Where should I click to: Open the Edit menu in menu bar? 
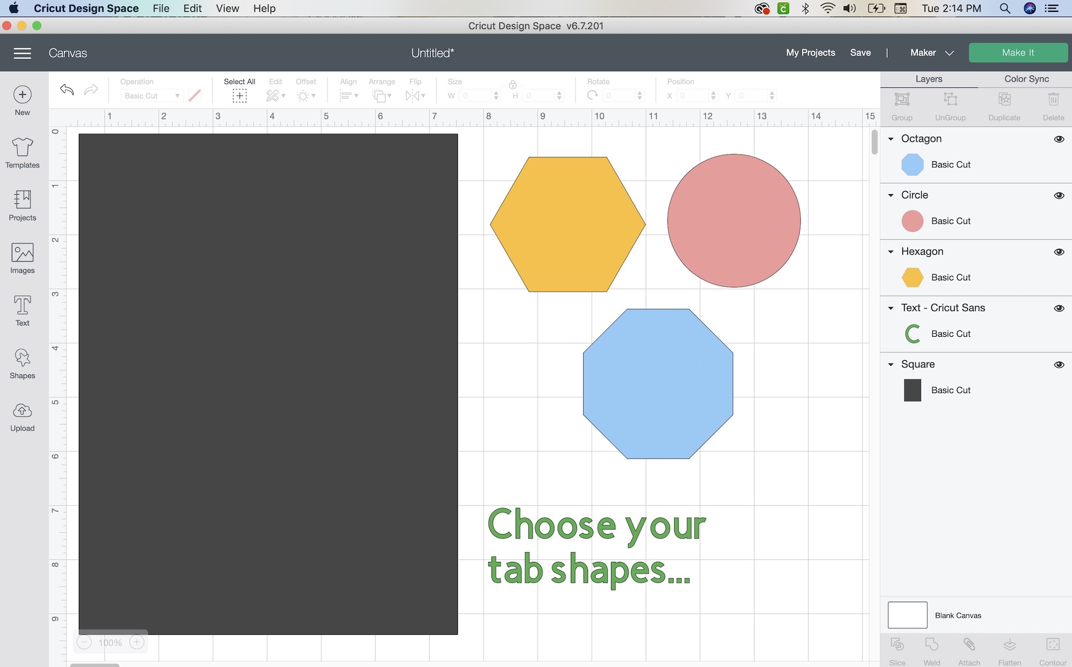point(192,8)
